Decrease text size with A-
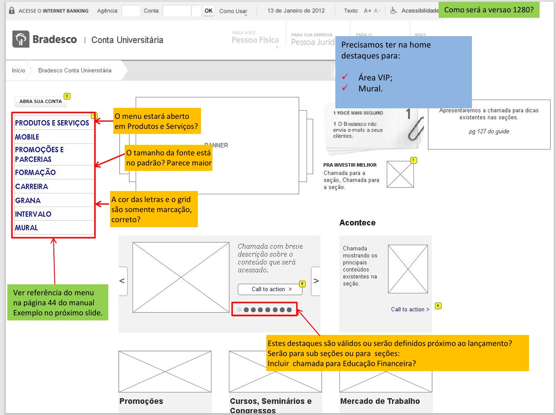This screenshot has height=415, width=556. coord(377,11)
